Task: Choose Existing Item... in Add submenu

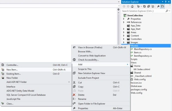Action: (36, 74)
